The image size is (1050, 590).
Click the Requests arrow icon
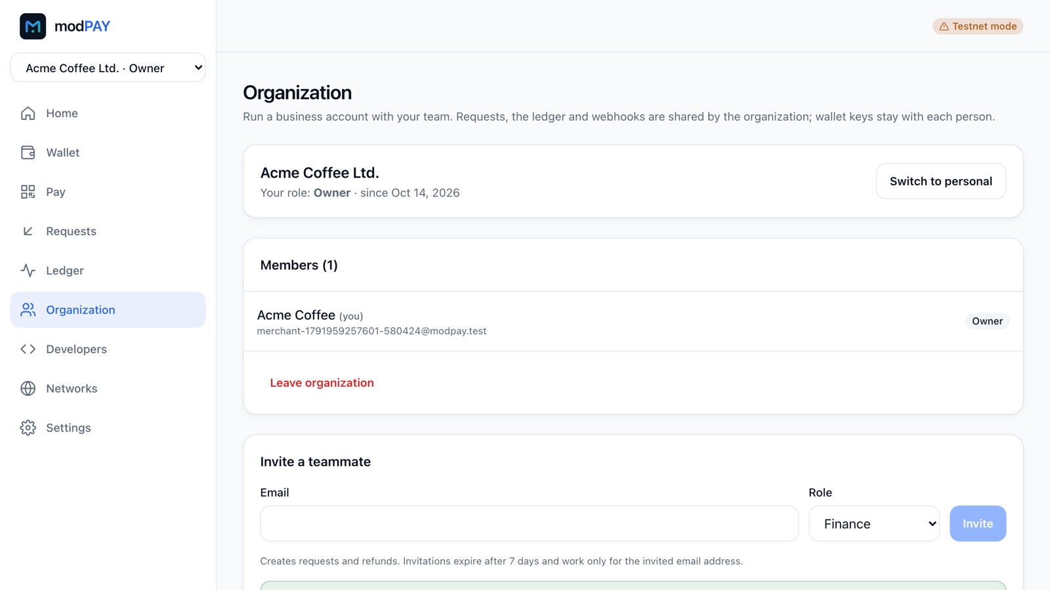point(28,231)
